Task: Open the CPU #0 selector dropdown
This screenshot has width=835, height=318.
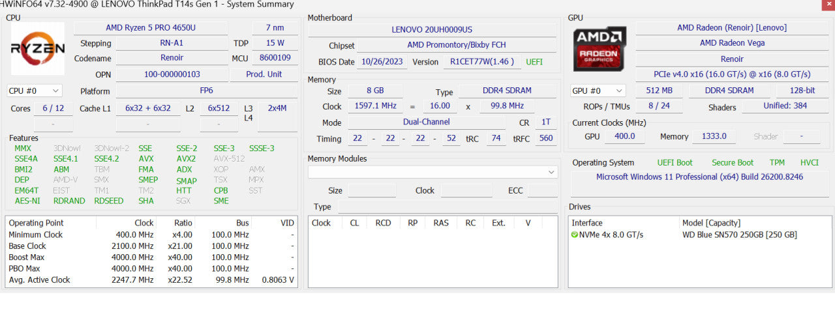Action: tap(35, 91)
